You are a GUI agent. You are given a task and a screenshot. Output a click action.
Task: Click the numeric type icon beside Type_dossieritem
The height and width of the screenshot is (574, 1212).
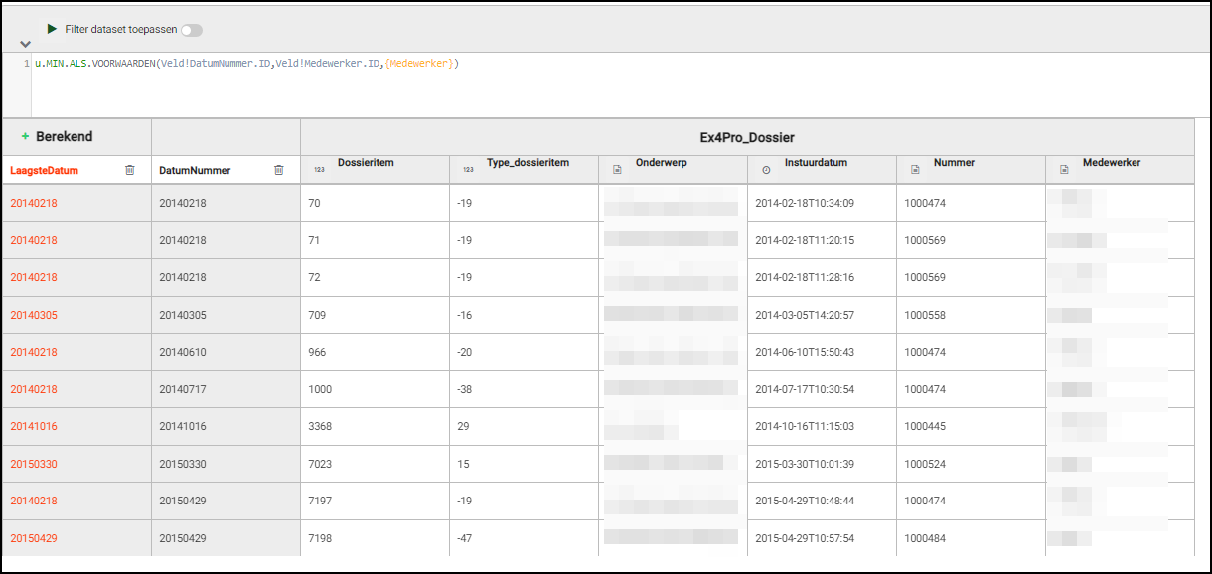(468, 170)
